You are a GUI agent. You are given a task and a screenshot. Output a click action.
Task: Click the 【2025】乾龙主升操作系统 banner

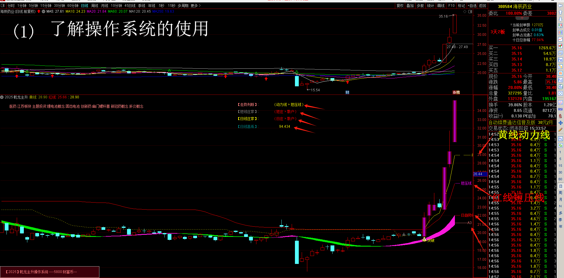[50, 272]
